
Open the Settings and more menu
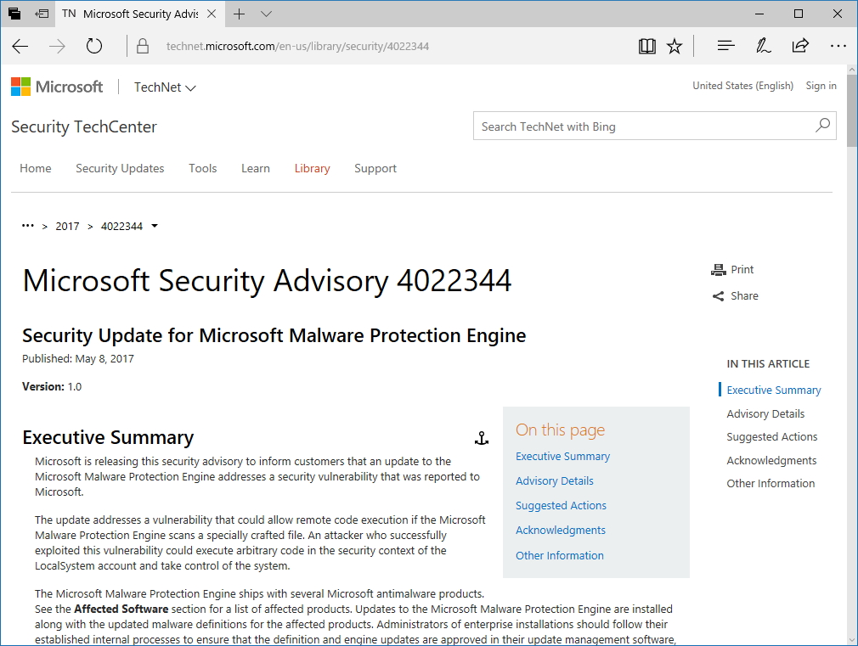[x=838, y=46]
